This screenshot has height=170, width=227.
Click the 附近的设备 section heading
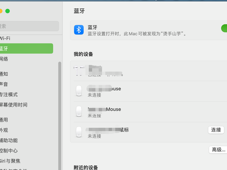pos(86,167)
